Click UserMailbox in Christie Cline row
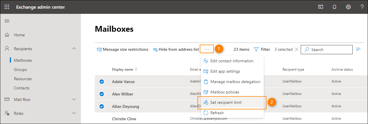The image size is (368, 124). [292, 119]
